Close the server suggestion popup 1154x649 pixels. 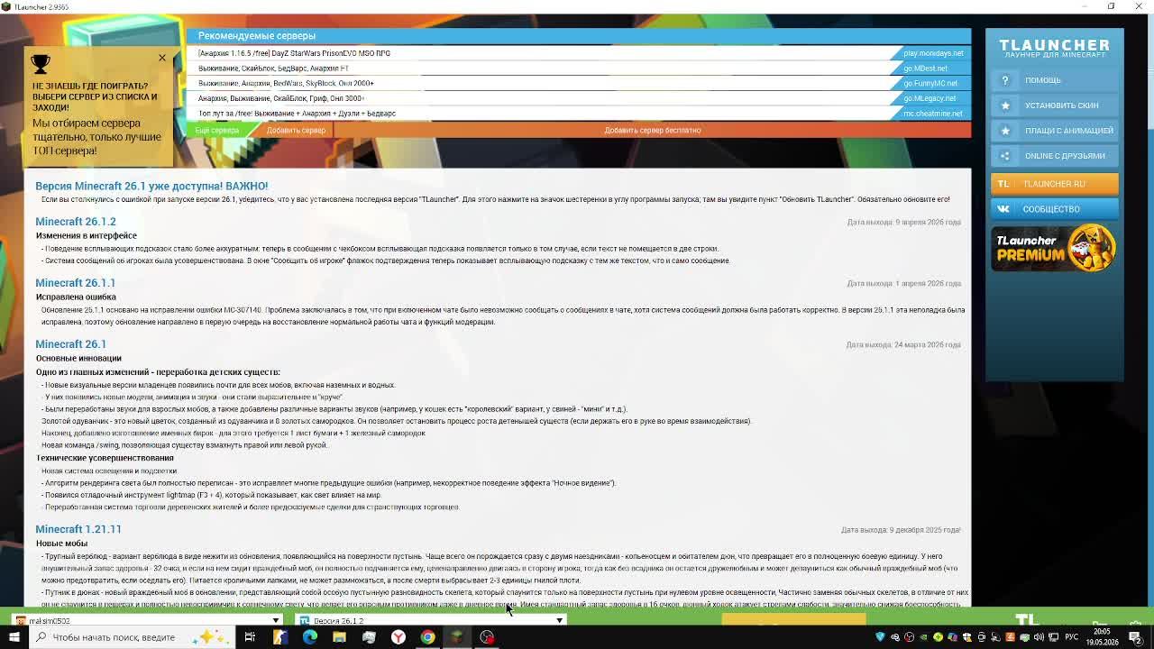pos(162,58)
